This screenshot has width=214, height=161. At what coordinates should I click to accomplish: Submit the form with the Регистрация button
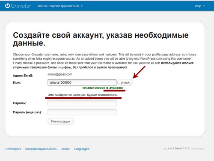point(61,122)
